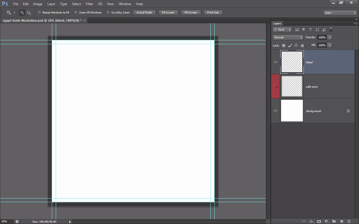Click the lock transparent pixels icon

coord(284,45)
